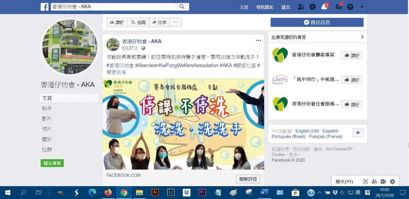This screenshot has width=409, height=199.
Task: Start a new message from chat bar
Action: (365, 182)
